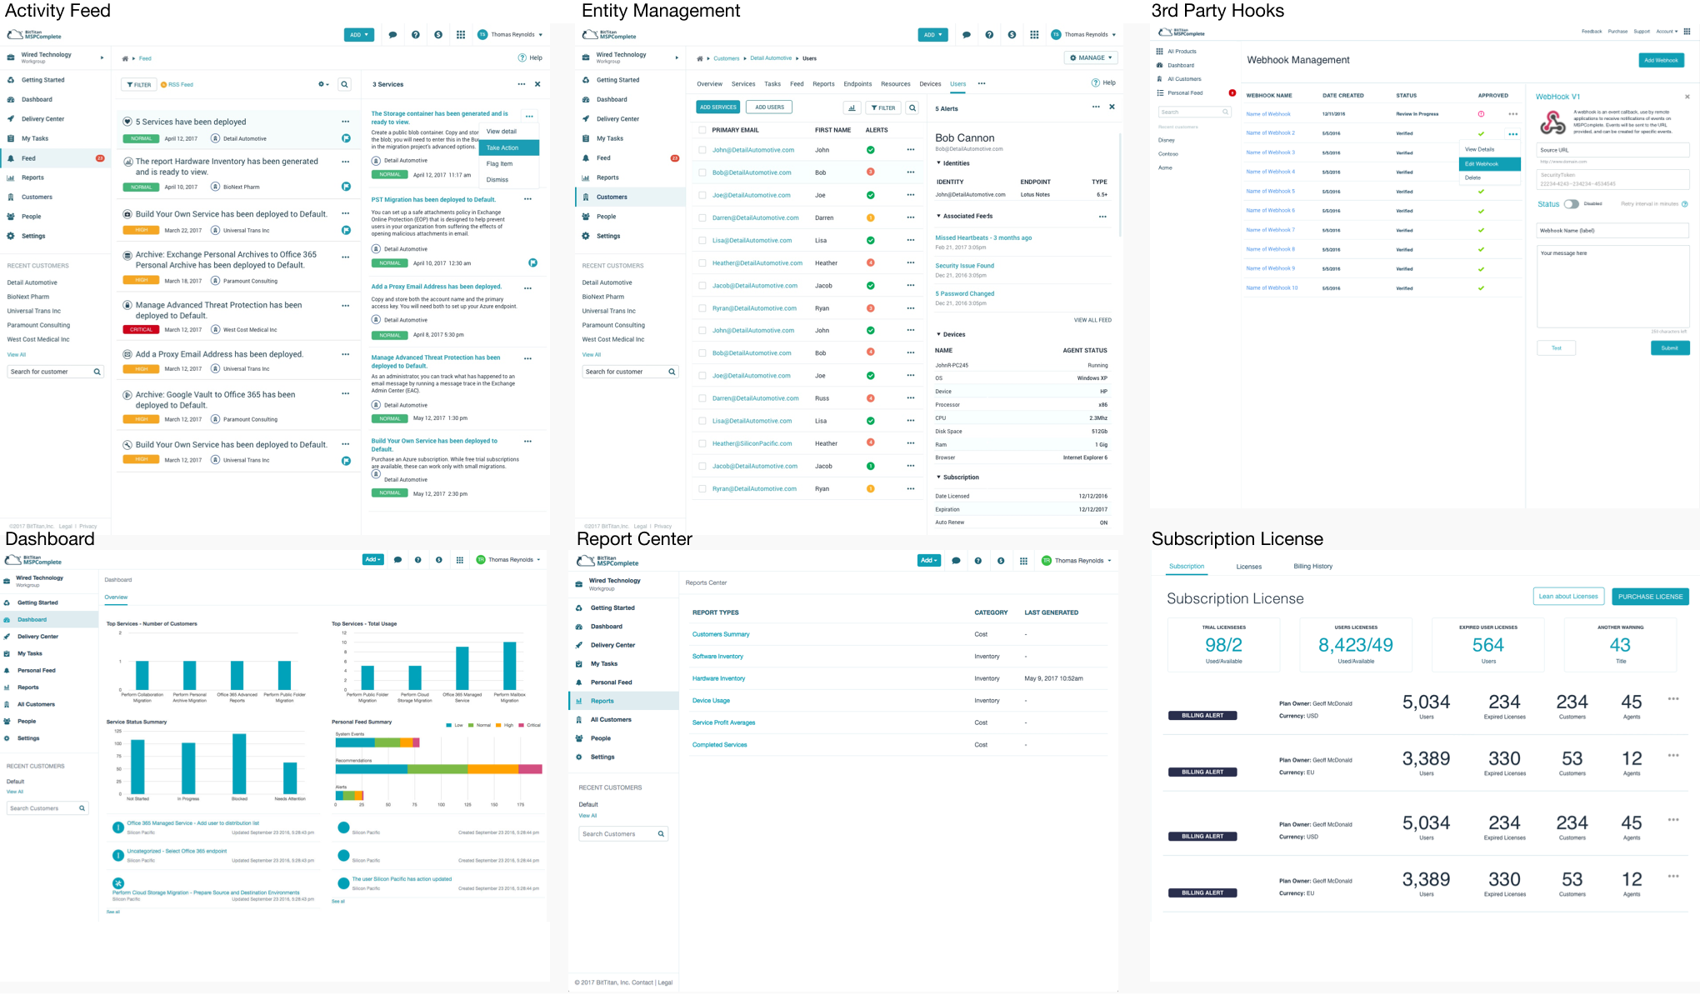This screenshot has width=1700, height=995.
Task: Open Thomas Reynolds user menu in Activity Feed
Action: click(x=510, y=35)
